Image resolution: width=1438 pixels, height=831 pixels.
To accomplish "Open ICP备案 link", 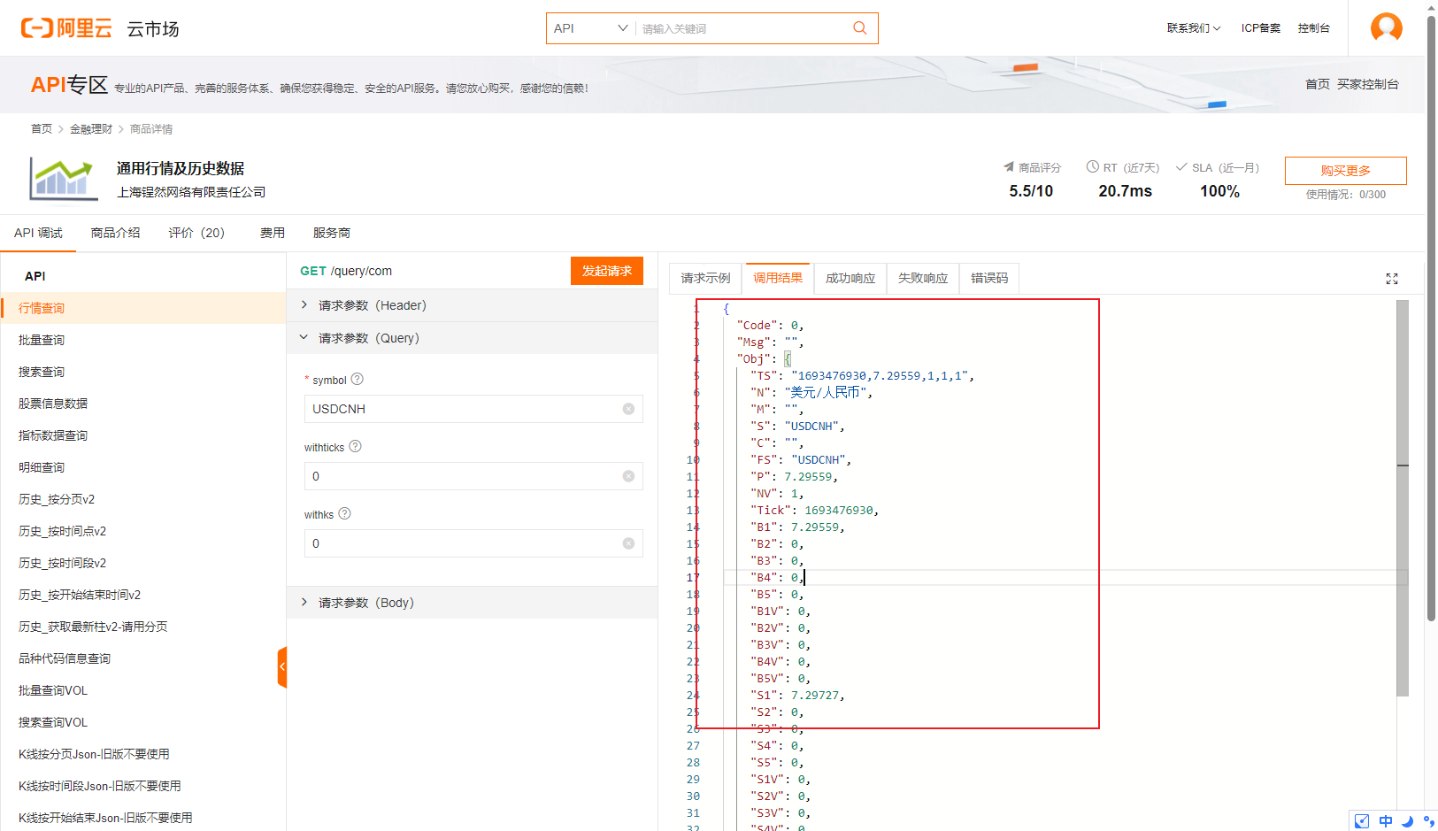I will [x=1261, y=28].
